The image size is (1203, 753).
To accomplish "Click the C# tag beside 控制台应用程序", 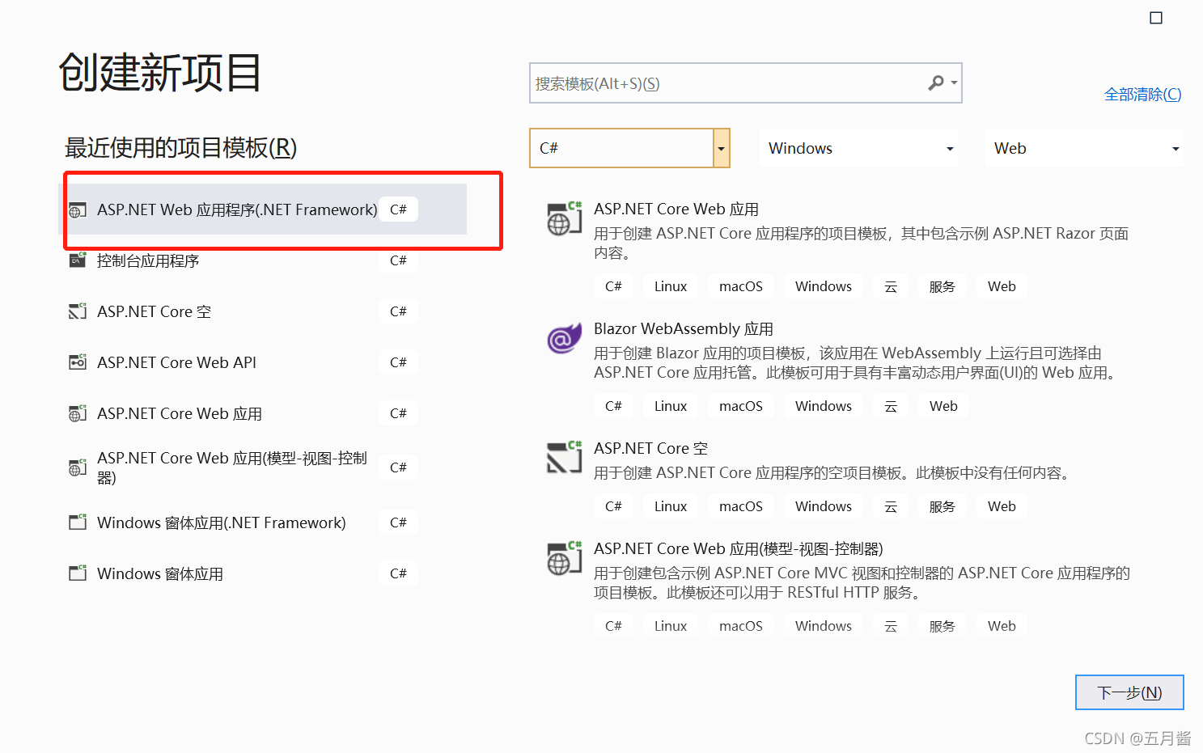I will coord(398,260).
